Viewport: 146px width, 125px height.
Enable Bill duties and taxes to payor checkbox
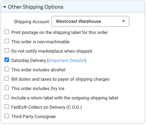(x=7, y=79)
